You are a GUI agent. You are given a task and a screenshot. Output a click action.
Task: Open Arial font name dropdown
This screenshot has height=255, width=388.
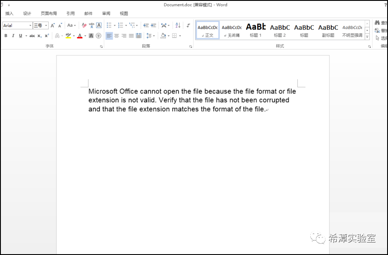(x=30, y=25)
